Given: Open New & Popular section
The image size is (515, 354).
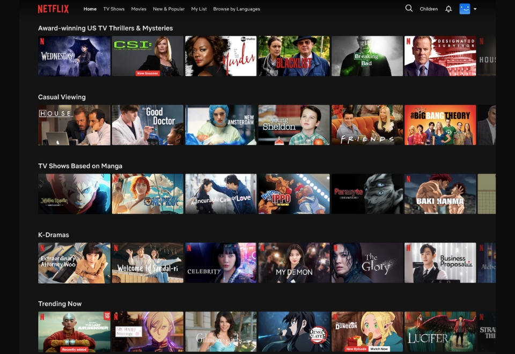Looking at the screenshot, I should pos(168,9).
